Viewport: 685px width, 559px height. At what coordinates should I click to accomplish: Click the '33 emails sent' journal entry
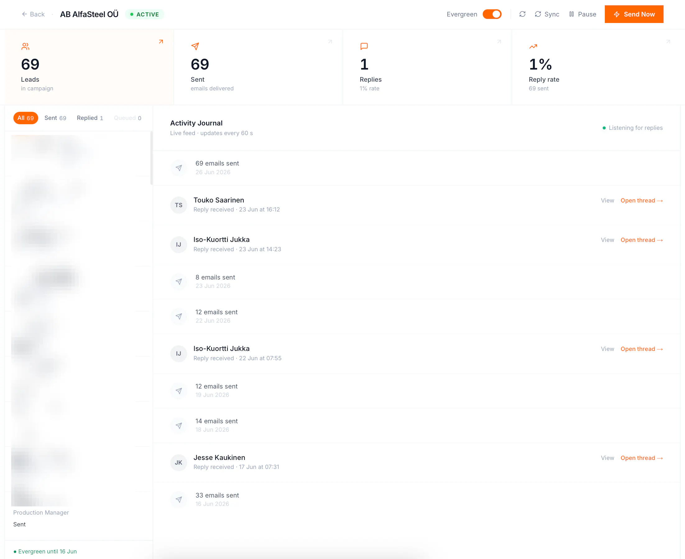coord(416,500)
